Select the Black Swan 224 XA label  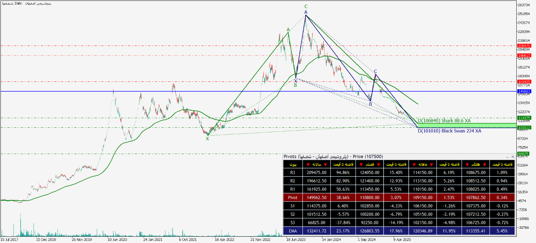pyautogui.click(x=450, y=131)
